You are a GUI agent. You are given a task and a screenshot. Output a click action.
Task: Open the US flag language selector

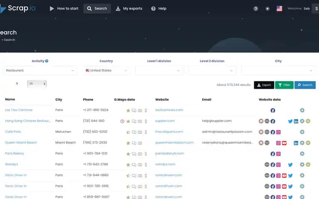(279, 9)
